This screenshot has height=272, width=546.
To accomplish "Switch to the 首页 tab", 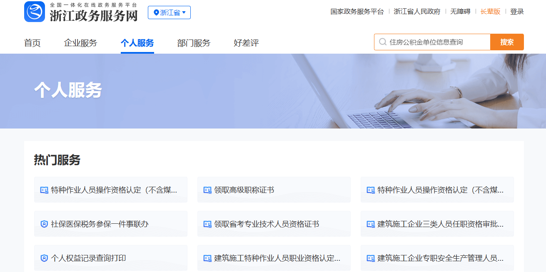I will pyautogui.click(x=32, y=43).
